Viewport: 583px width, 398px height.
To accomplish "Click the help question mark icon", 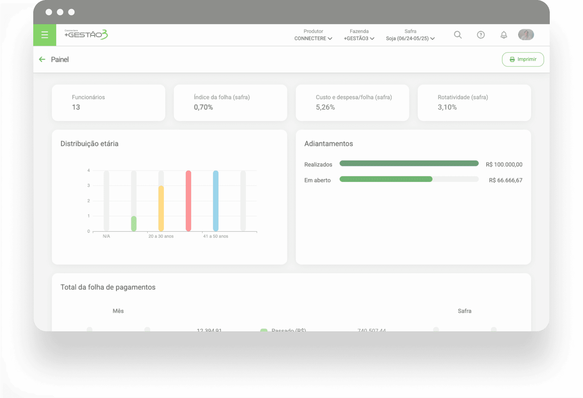I will tap(481, 35).
